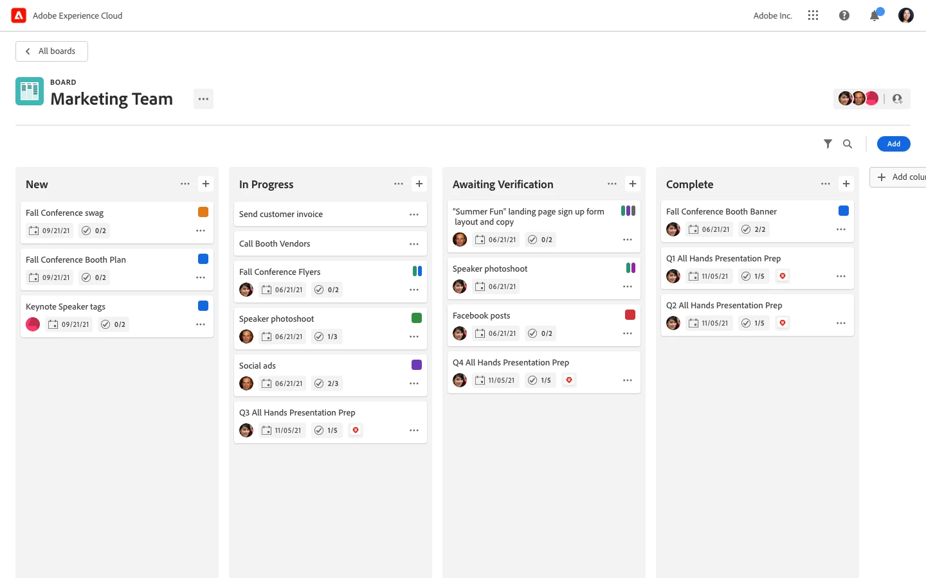
Task: Open options for Fall Conference swag card
Action: pyautogui.click(x=201, y=231)
